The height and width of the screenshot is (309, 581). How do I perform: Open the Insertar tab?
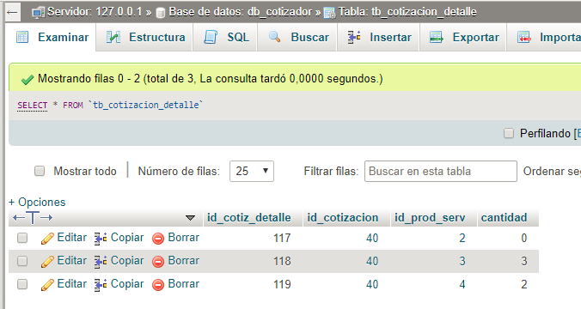tap(379, 37)
